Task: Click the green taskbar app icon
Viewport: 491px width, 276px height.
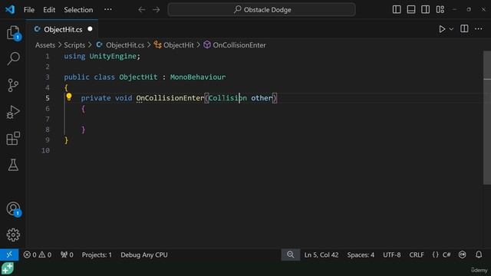Action: [x=7, y=268]
